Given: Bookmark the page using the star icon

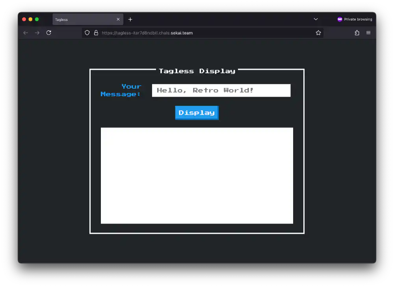Looking at the screenshot, I should (318, 33).
